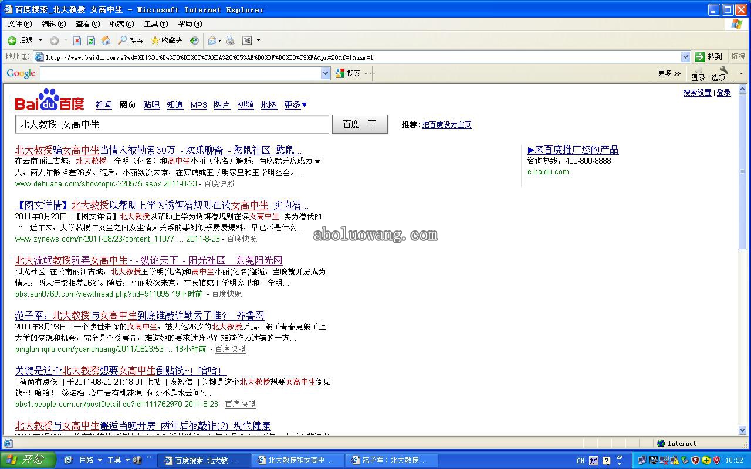Click the page icon in address bar
The height and width of the screenshot is (469, 751).
tap(39, 57)
